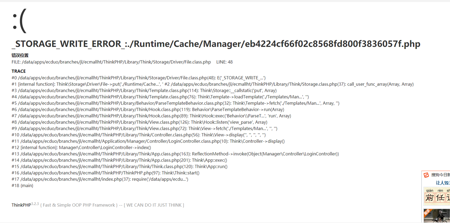This screenshot has width=450, height=223.
Task: Click the WE CAN DO IT JUST THINK slogan
Action: coord(154,205)
